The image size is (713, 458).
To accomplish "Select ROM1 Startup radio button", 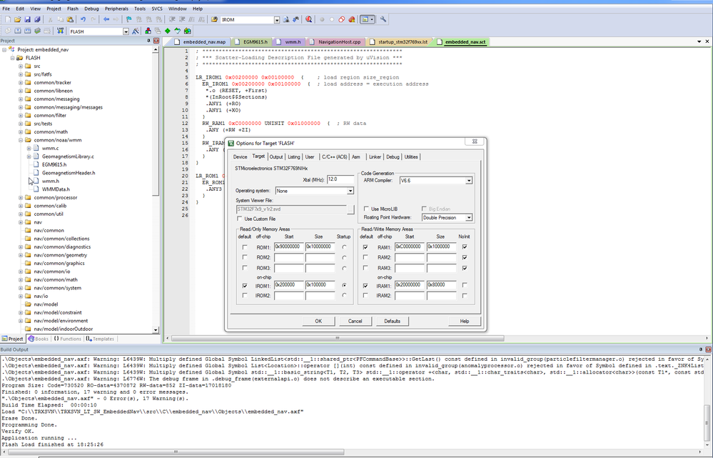I will 344,247.
